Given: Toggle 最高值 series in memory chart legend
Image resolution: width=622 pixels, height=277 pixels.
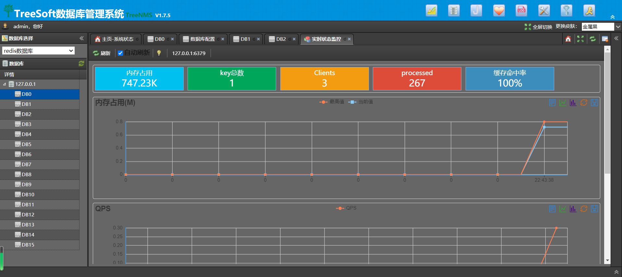Looking at the screenshot, I should coord(332,102).
